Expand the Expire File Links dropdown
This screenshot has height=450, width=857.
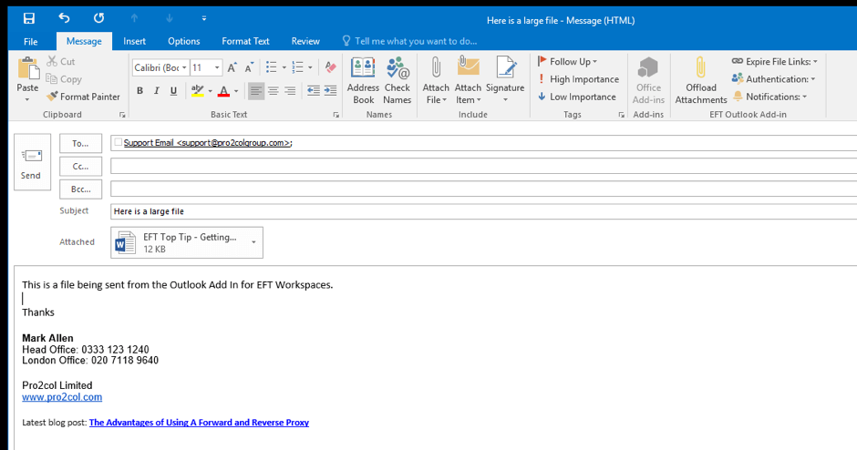click(814, 62)
